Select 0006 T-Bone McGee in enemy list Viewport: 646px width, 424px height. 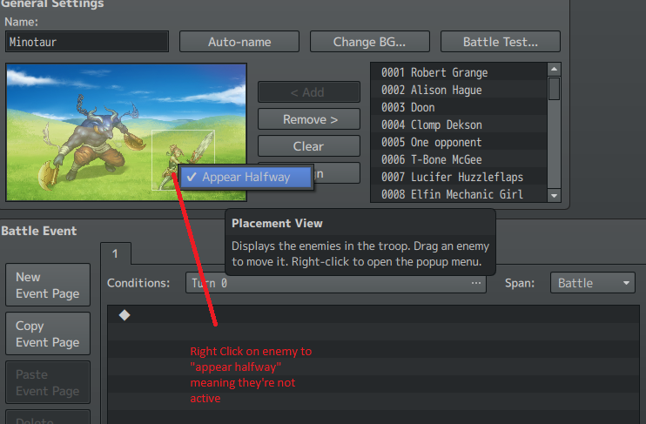[459, 159]
